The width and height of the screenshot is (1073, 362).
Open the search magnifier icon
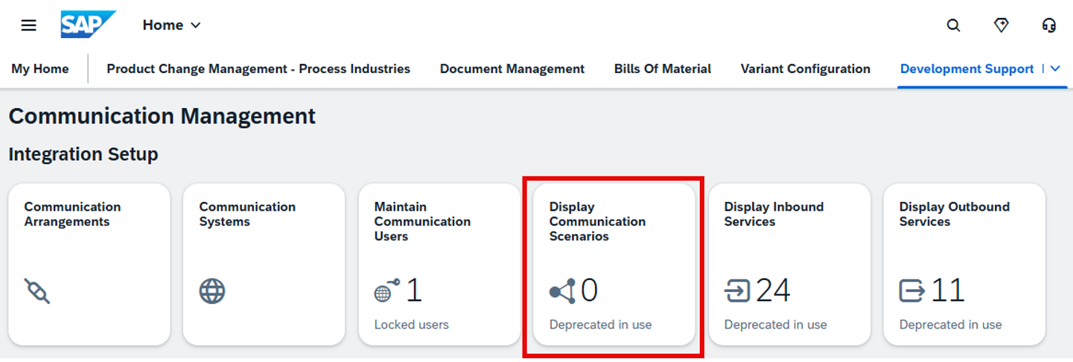click(953, 25)
